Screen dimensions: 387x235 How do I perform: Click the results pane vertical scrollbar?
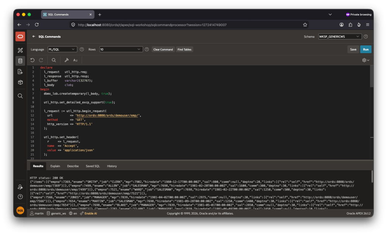(372, 177)
